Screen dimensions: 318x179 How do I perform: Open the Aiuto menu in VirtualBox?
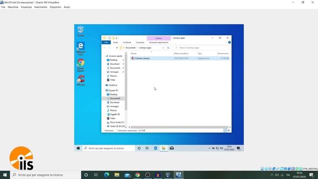[x=67, y=7]
